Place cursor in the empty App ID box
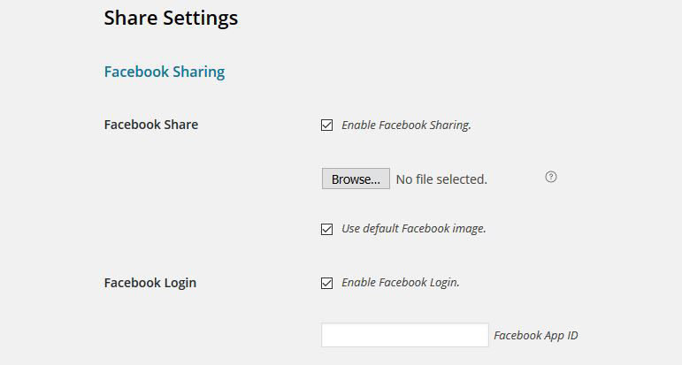The width and height of the screenshot is (682, 365). pos(405,335)
